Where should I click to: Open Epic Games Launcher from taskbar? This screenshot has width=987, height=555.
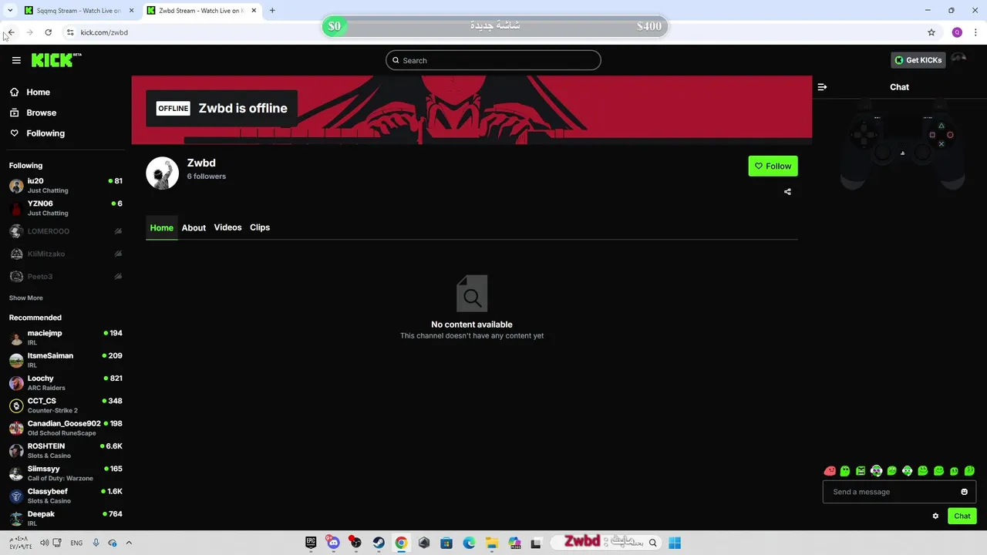[311, 543]
